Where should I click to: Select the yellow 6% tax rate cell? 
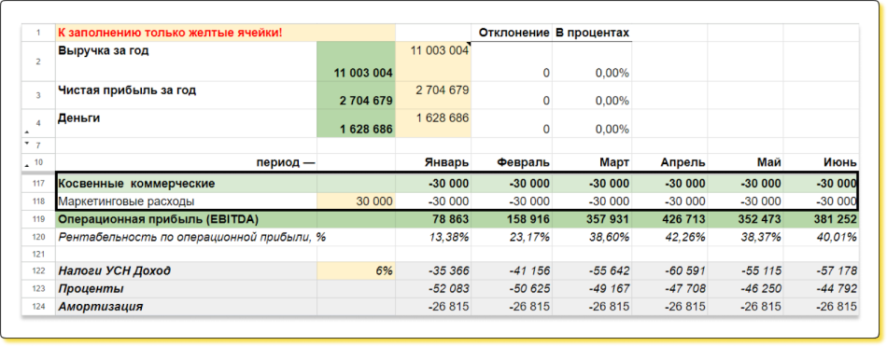[x=357, y=270]
